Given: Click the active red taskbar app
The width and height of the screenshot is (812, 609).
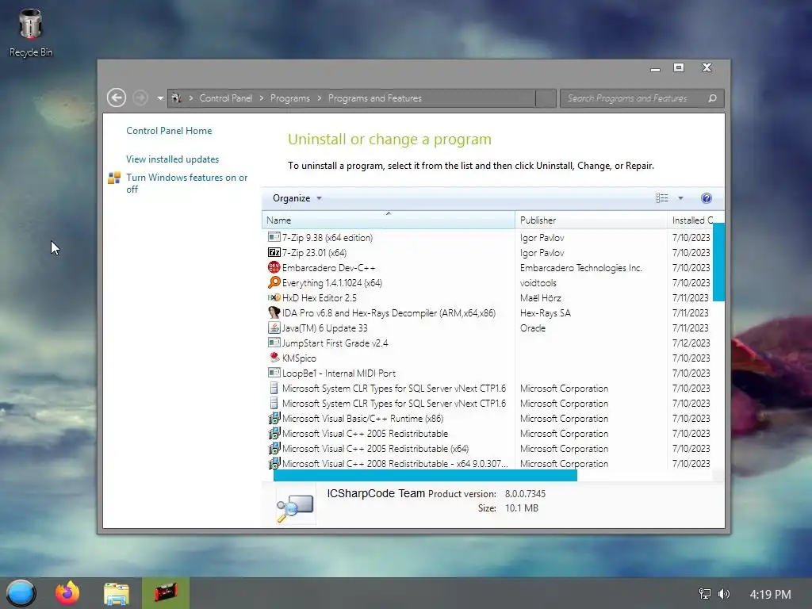Looking at the screenshot, I should click(x=166, y=593).
